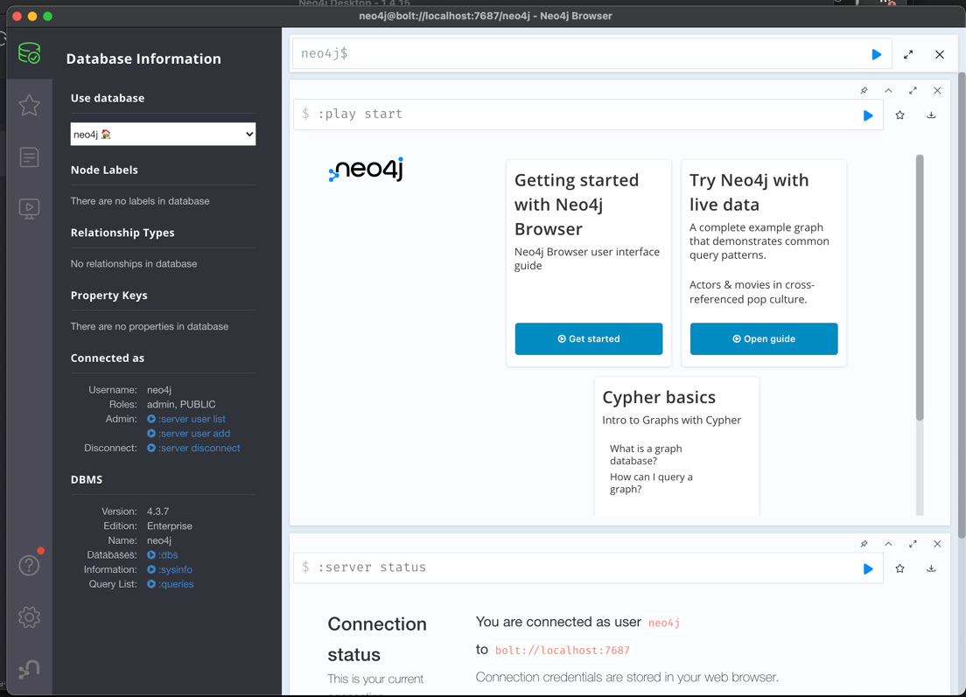Open the Browser Settings gear icon

tap(29, 617)
